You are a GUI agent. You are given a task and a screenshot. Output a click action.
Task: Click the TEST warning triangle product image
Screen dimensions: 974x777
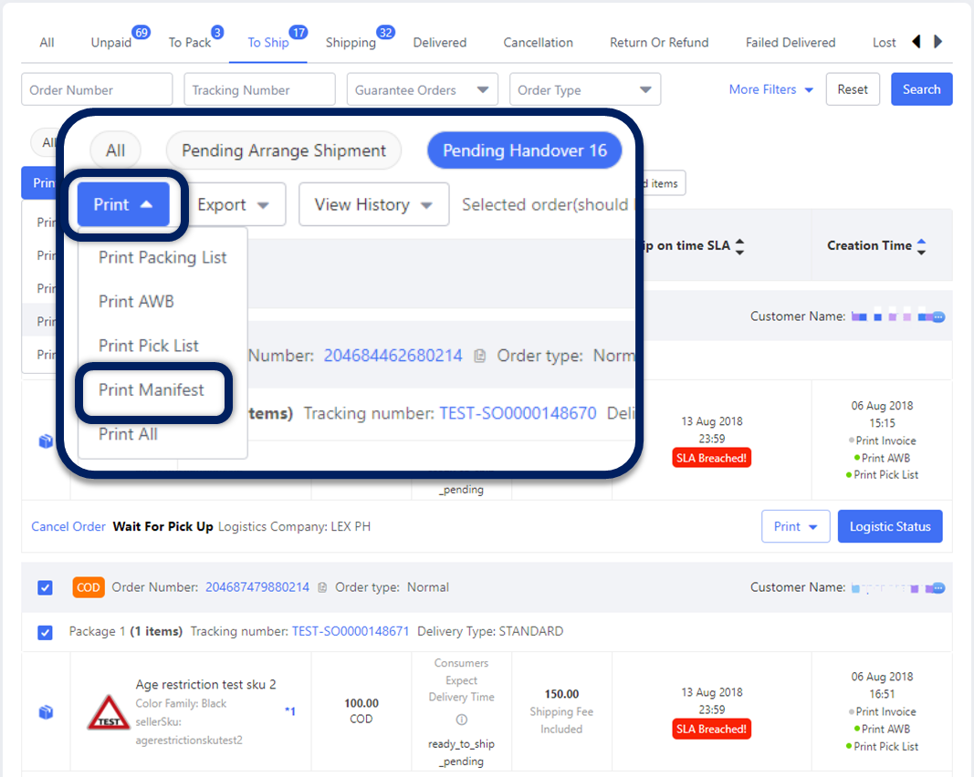pos(109,709)
